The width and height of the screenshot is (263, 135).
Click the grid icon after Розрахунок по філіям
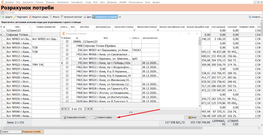click(120, 17)
